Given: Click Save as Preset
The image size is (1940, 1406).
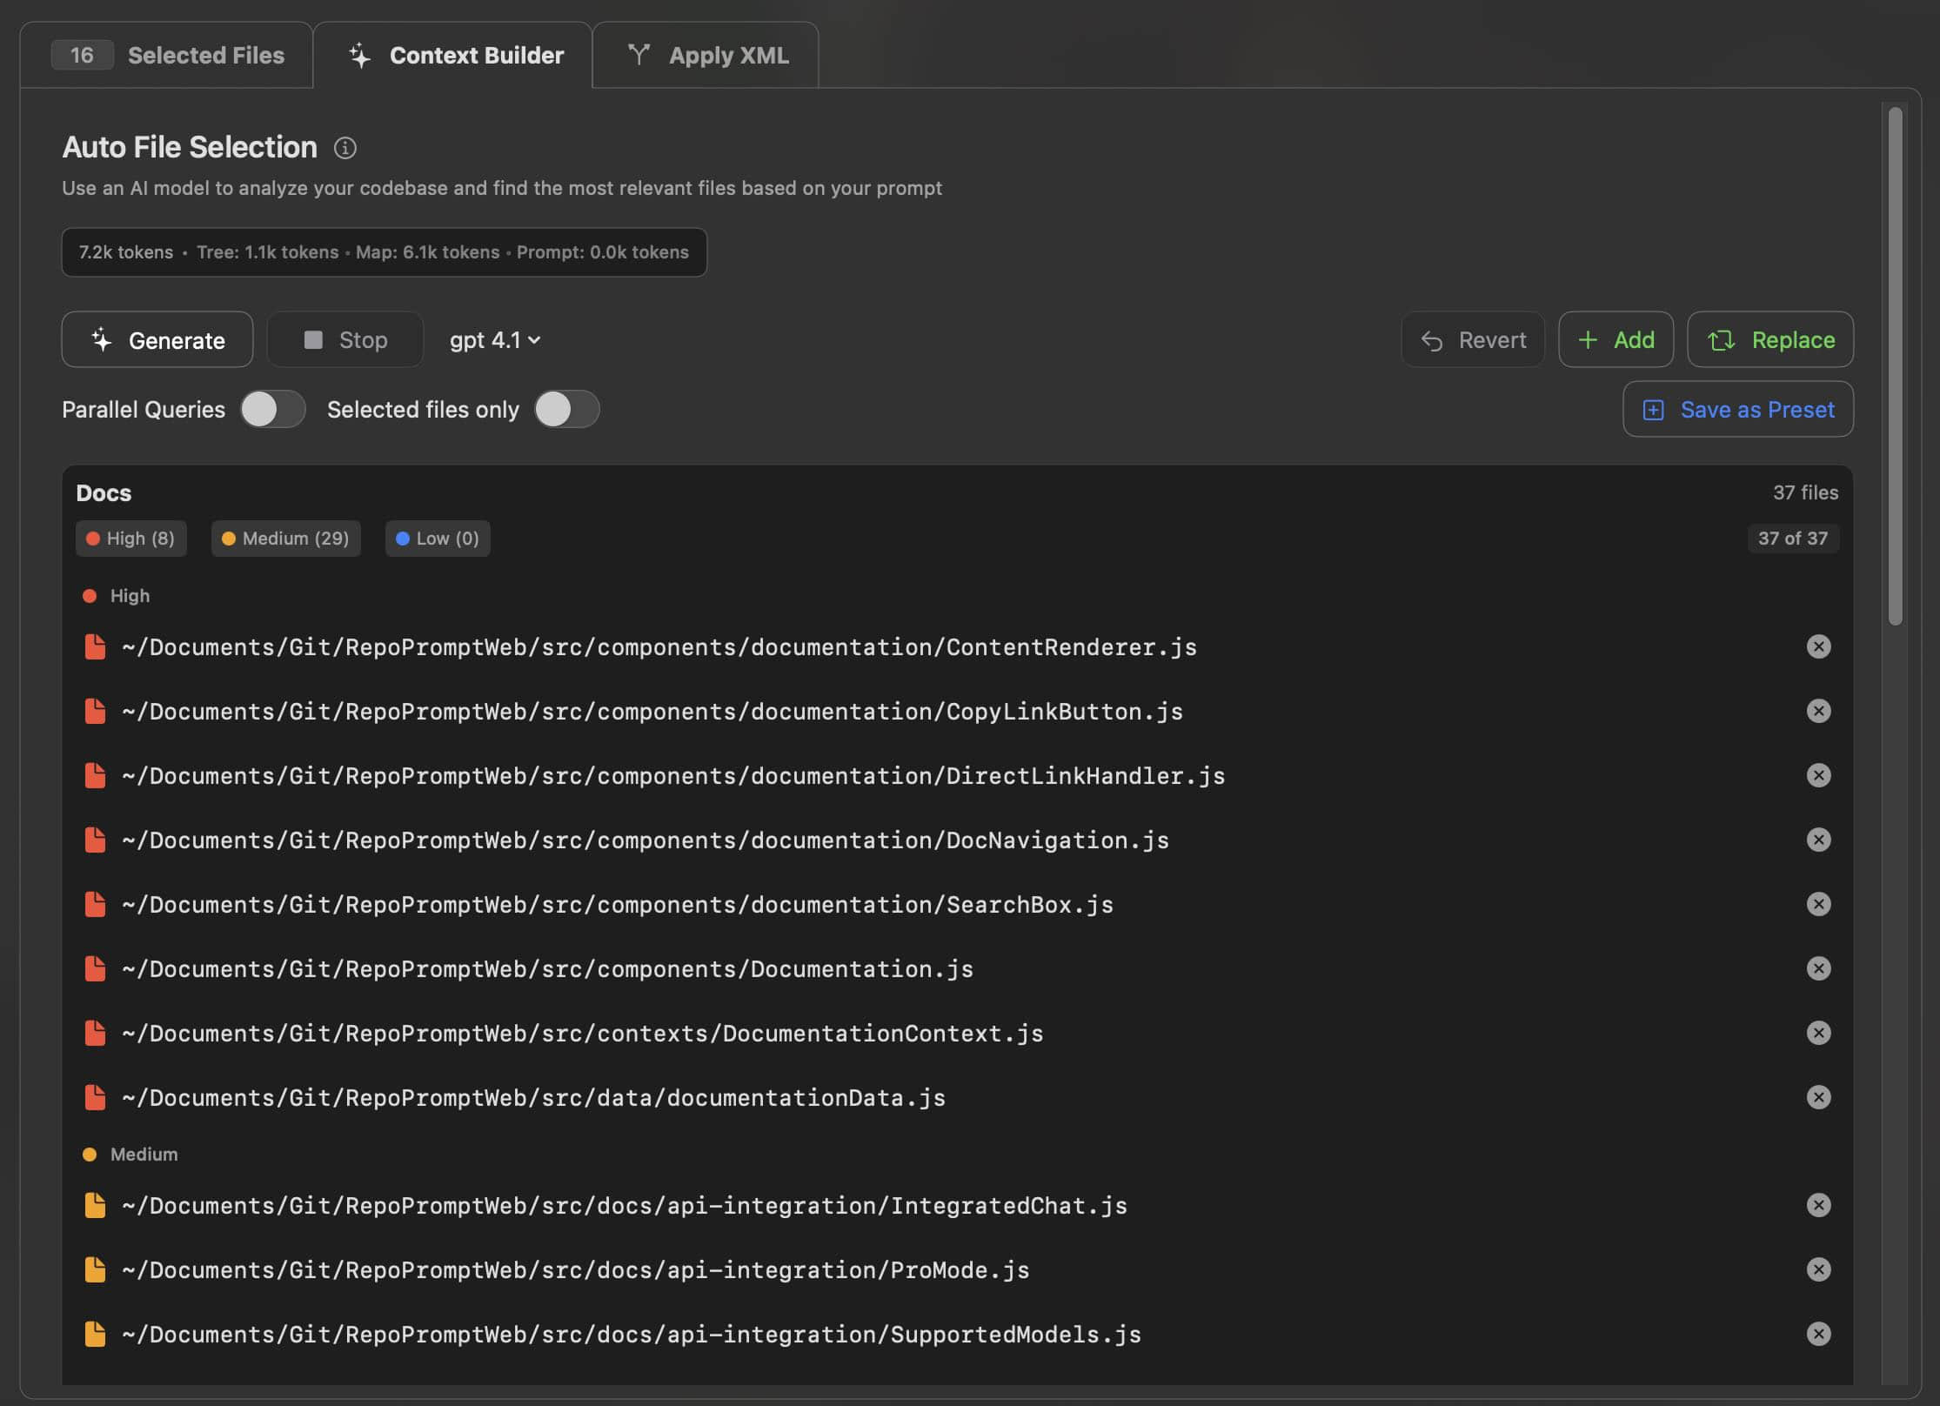Looking at the screenshot, I should click(1737, 409).
